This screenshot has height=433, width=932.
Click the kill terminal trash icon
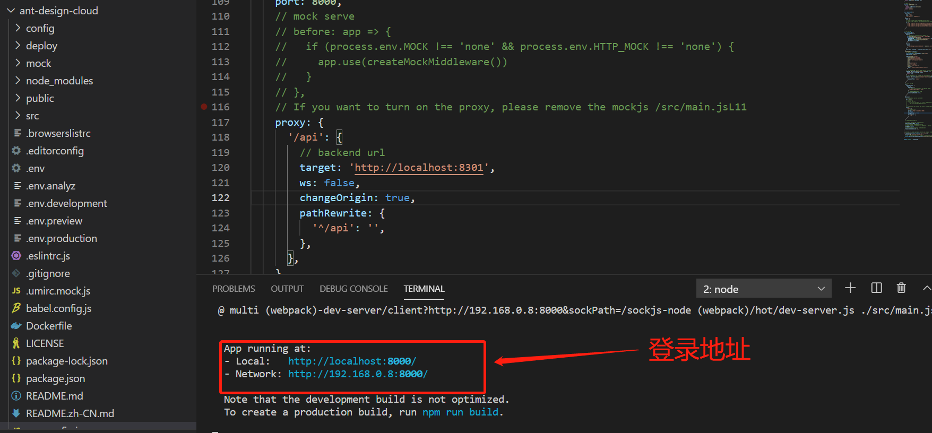point(901,288)
